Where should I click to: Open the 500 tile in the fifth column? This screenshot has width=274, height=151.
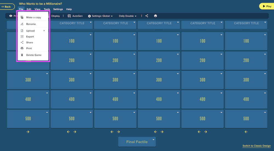202,118
